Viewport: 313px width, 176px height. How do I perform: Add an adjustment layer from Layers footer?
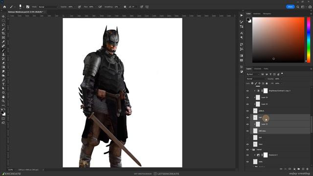pyautogui.click(x=294, y=169)
